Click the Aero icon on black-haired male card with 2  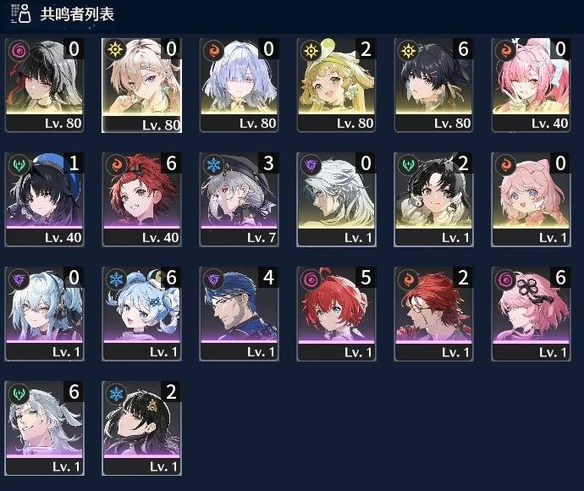coord(408,165)
